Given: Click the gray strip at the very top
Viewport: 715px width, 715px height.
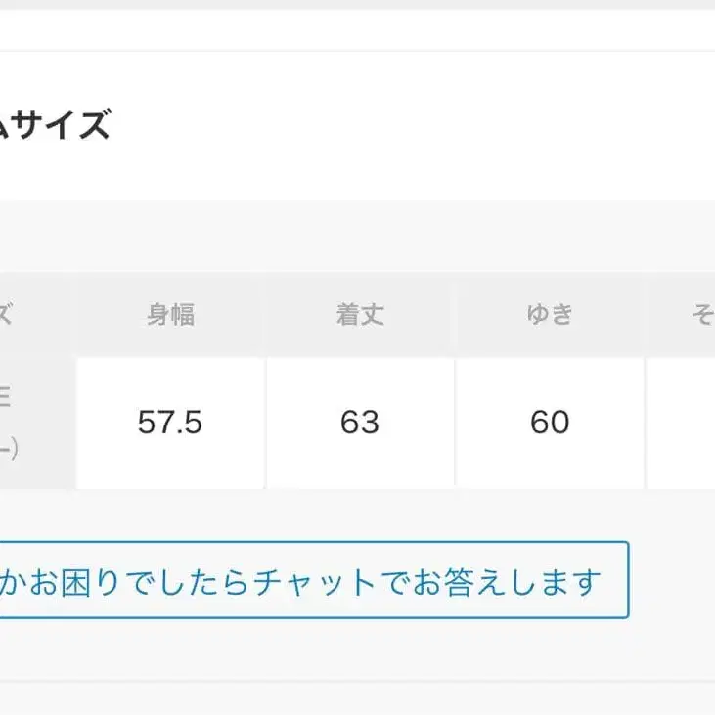Looking at the screenshot, I should [357, 4].
